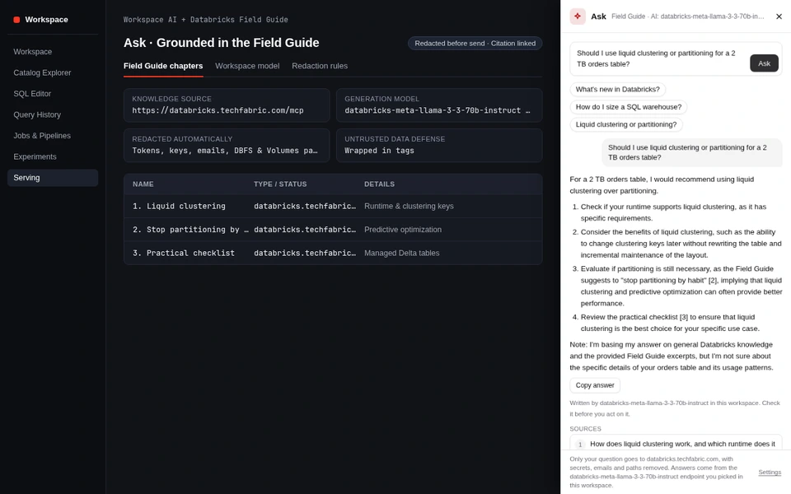Click the Untrusted Data Defense card
This screenshot has height=494, width=791.
click(x=439, y=145)
